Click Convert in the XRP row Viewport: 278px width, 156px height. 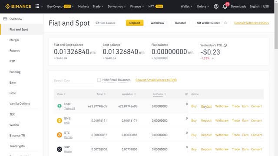[256, 149]
